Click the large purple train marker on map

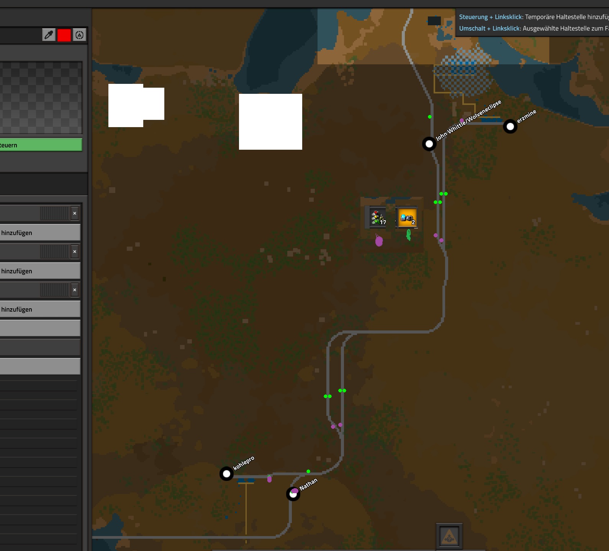(x=379, y=241)
